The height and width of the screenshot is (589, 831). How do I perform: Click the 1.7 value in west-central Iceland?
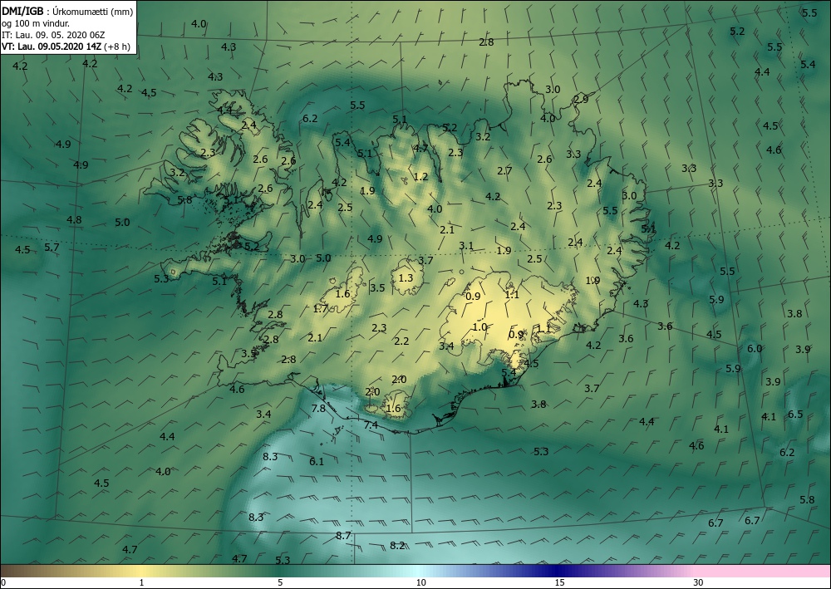pyautogui.click(x=321, y=309)
